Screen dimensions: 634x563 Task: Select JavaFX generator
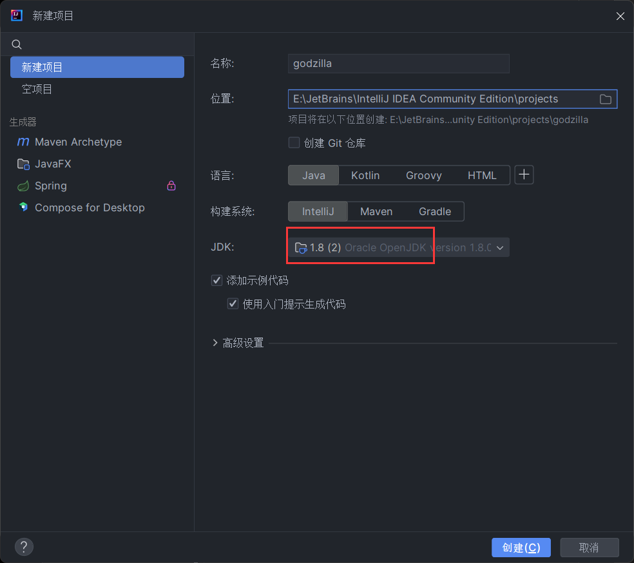pos(97,164)
